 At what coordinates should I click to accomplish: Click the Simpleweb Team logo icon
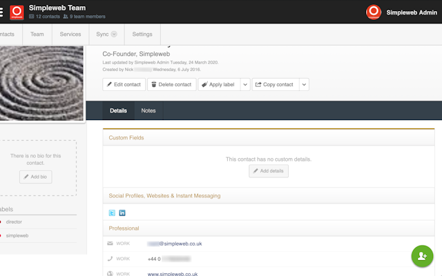(17, 12)
